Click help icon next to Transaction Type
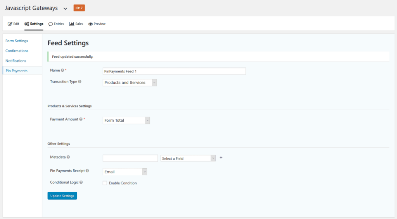Viewport: 397px width, 219px height. tap(80, 81)
